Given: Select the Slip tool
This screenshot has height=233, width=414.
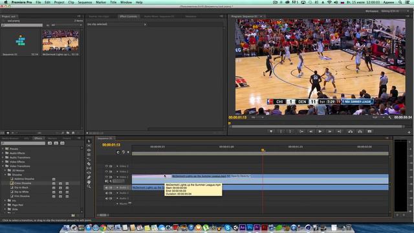Looking at the screenshot, I should point(89,168).
